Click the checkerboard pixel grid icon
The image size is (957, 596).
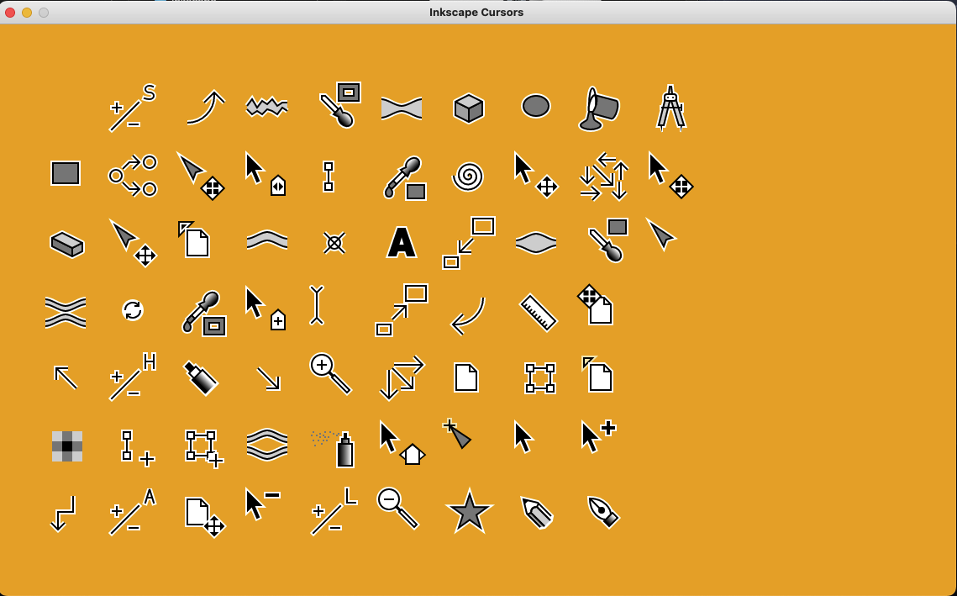point(66,446)
